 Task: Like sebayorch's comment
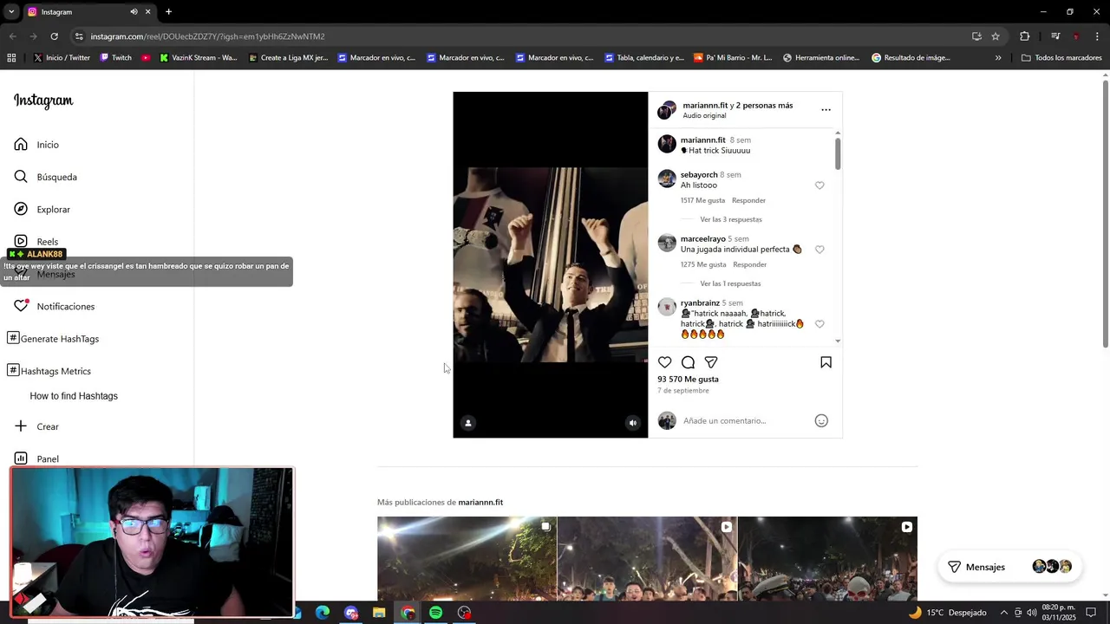(819, 185)
